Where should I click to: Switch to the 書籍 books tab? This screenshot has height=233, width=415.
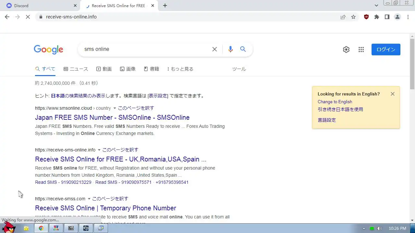151,69
